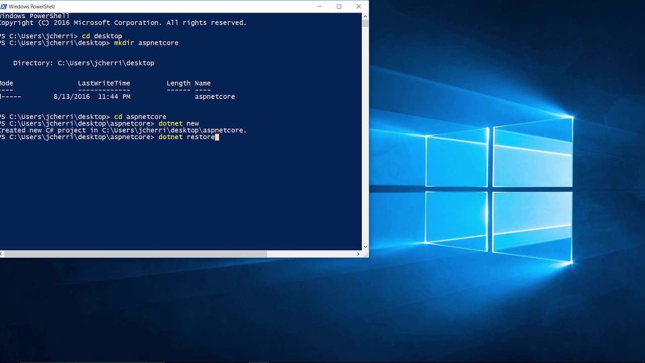Click the Microsoft Corporation copyright line
This screenshot has width=645, height=363.
pos(123,23)
